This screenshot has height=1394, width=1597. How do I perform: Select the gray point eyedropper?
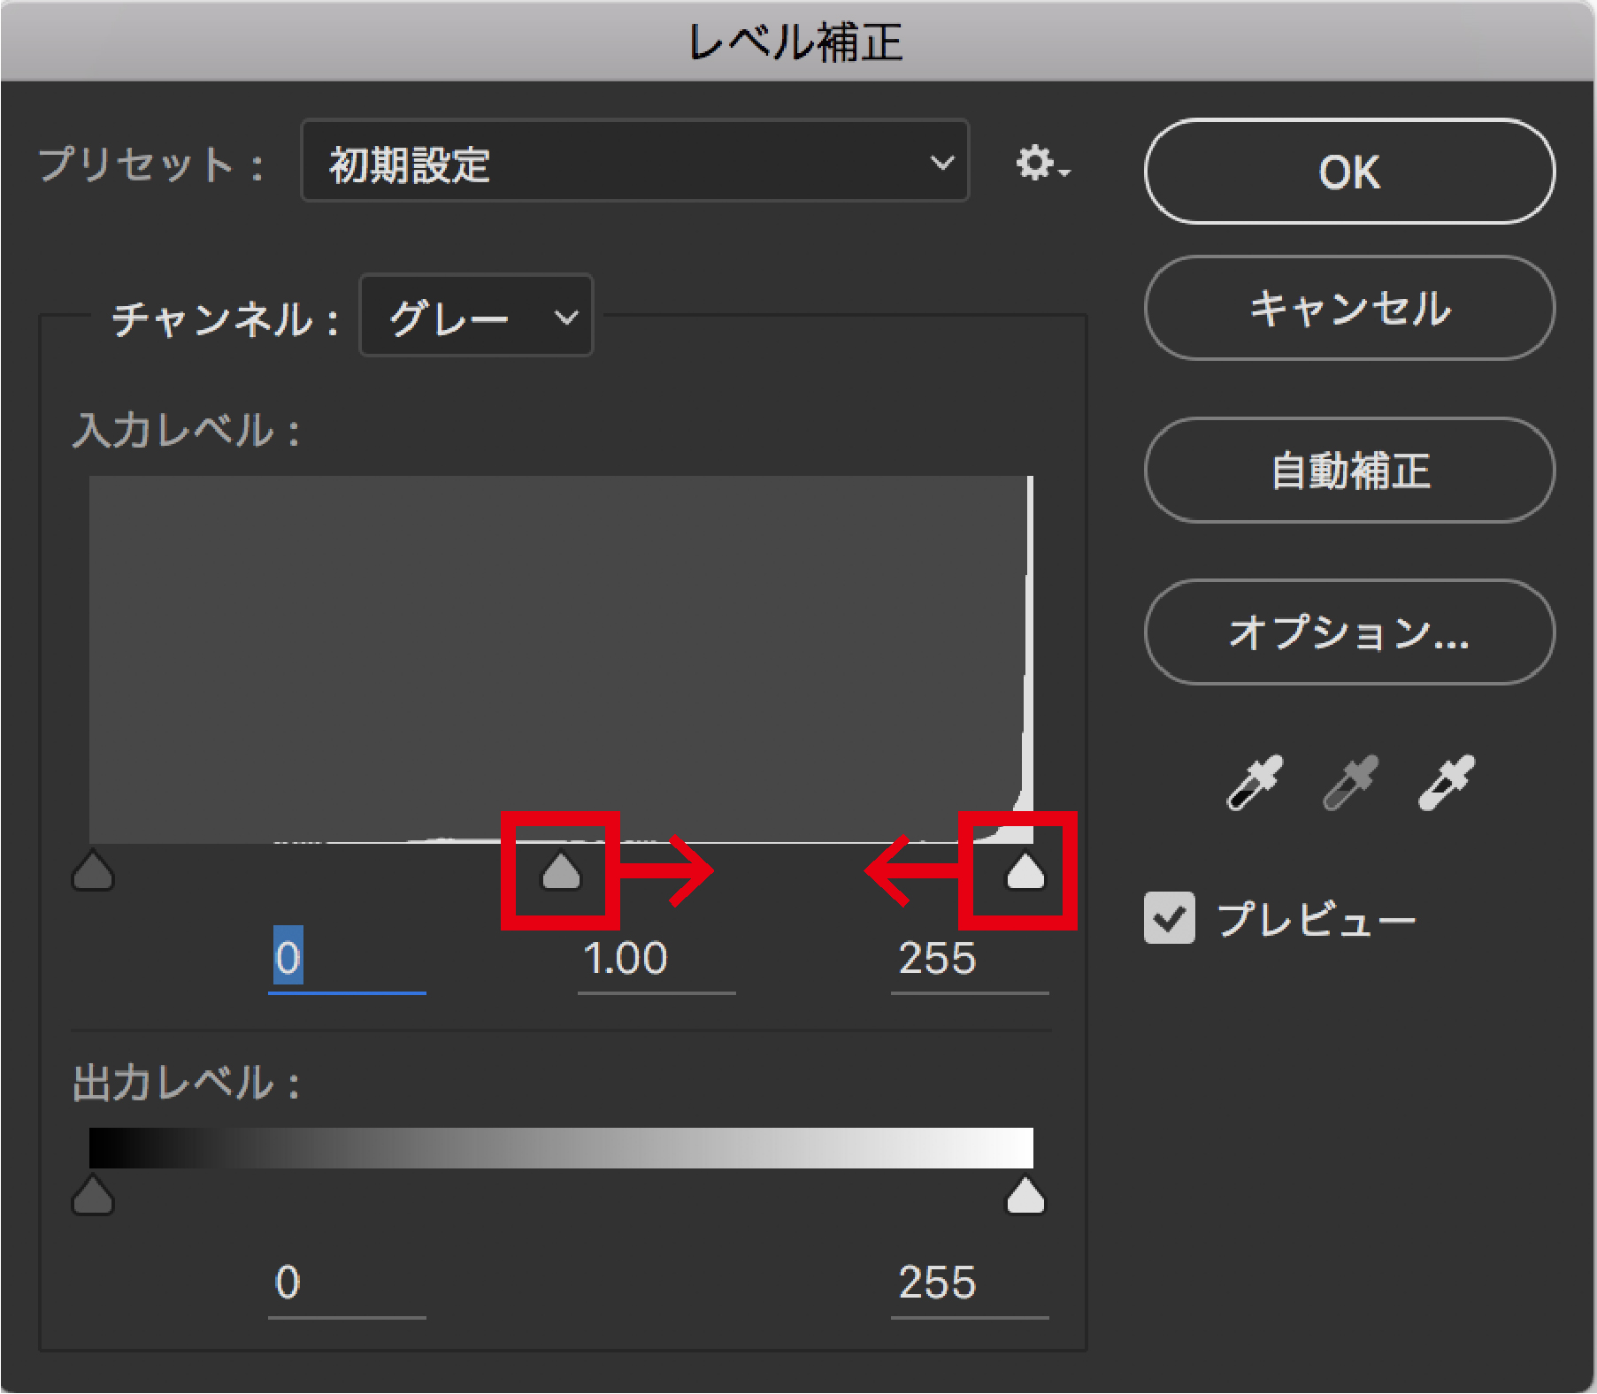[x=1351, y=782]
